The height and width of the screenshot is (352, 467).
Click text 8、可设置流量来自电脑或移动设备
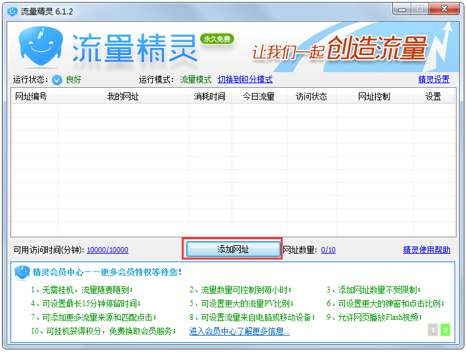tap(253, 317)
